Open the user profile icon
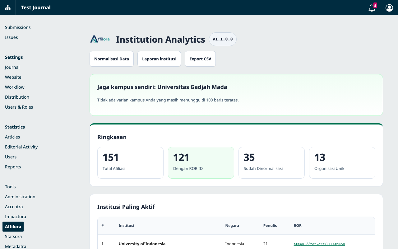Viewport: 398px width, 249px height. tap(389, 7)
